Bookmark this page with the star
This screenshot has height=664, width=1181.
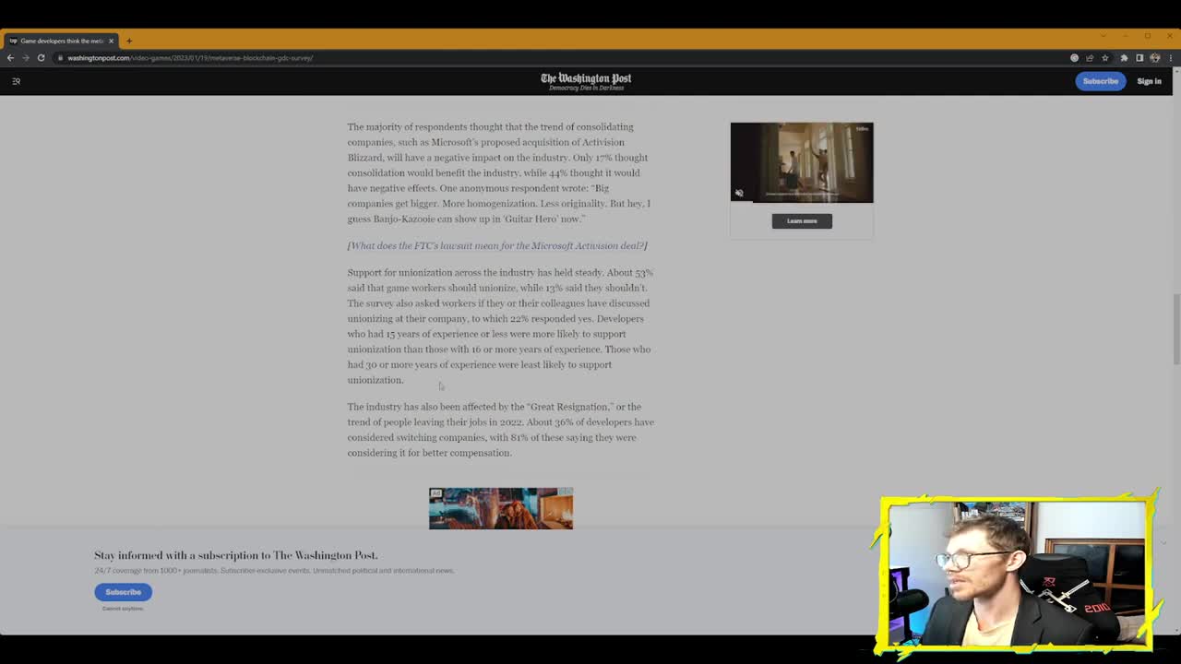click(x=1105, y=58)
